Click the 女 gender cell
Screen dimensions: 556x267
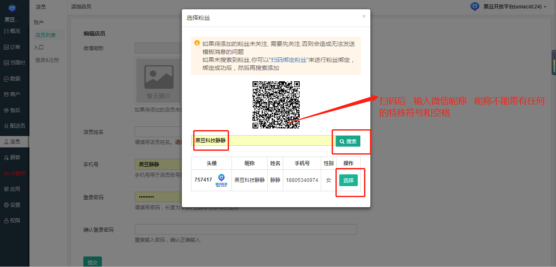[x=329, y=180]
